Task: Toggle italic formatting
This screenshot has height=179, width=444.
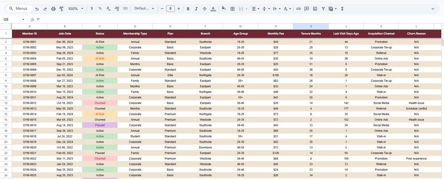Action: click(x=196, y=9)
